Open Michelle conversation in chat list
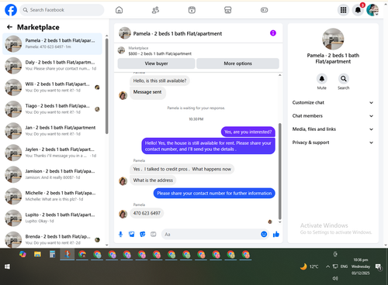This screenshot has width=388, height=285. 52,196
